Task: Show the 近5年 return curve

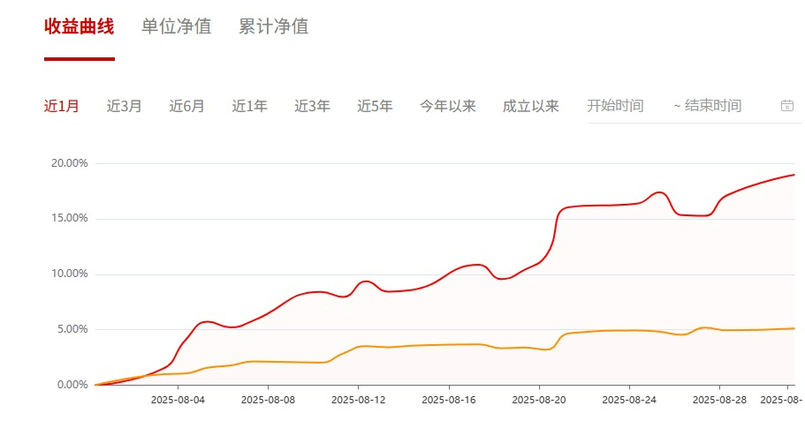Action: tap(375, 106)
